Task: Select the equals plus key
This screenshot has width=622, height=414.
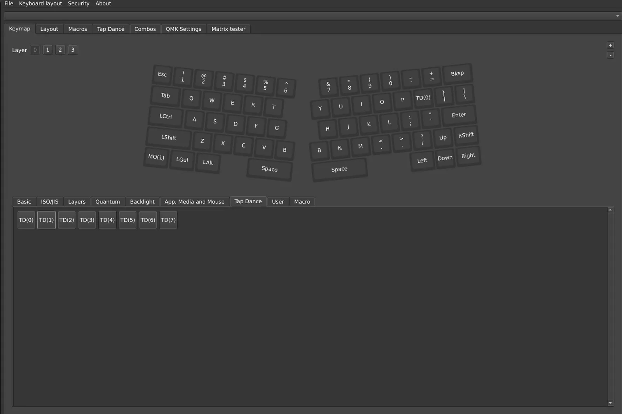Action: (x=432, y=76)
